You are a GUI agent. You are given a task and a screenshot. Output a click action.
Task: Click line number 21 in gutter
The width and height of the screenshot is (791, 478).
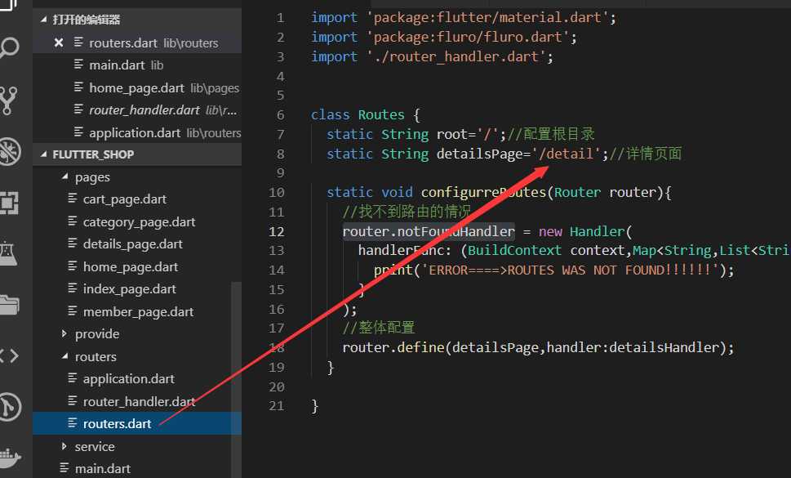[x=277, y=406]
